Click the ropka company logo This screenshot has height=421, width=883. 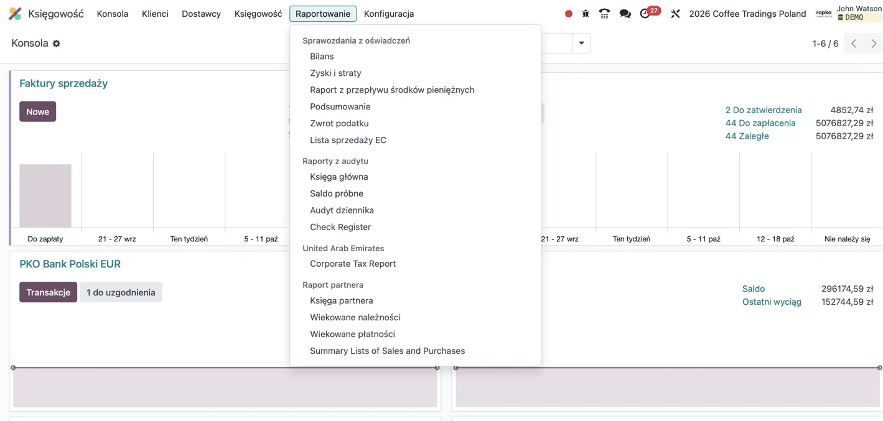(x=823, y=13)
